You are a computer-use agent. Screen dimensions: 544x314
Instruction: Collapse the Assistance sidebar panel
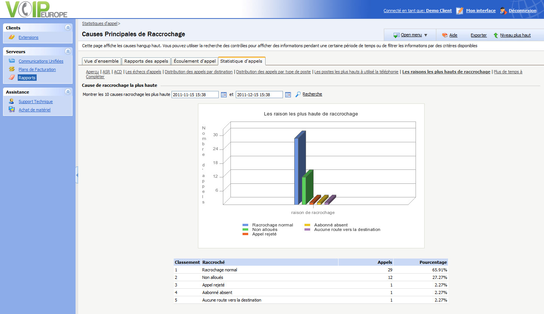tap(68, 92)
